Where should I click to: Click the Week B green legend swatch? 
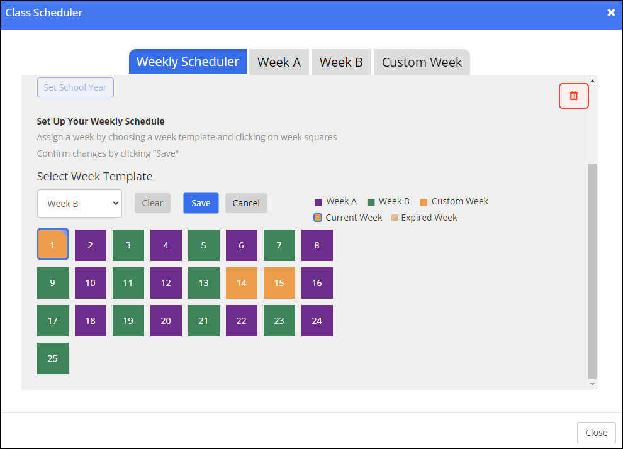(x=373, y=201)
